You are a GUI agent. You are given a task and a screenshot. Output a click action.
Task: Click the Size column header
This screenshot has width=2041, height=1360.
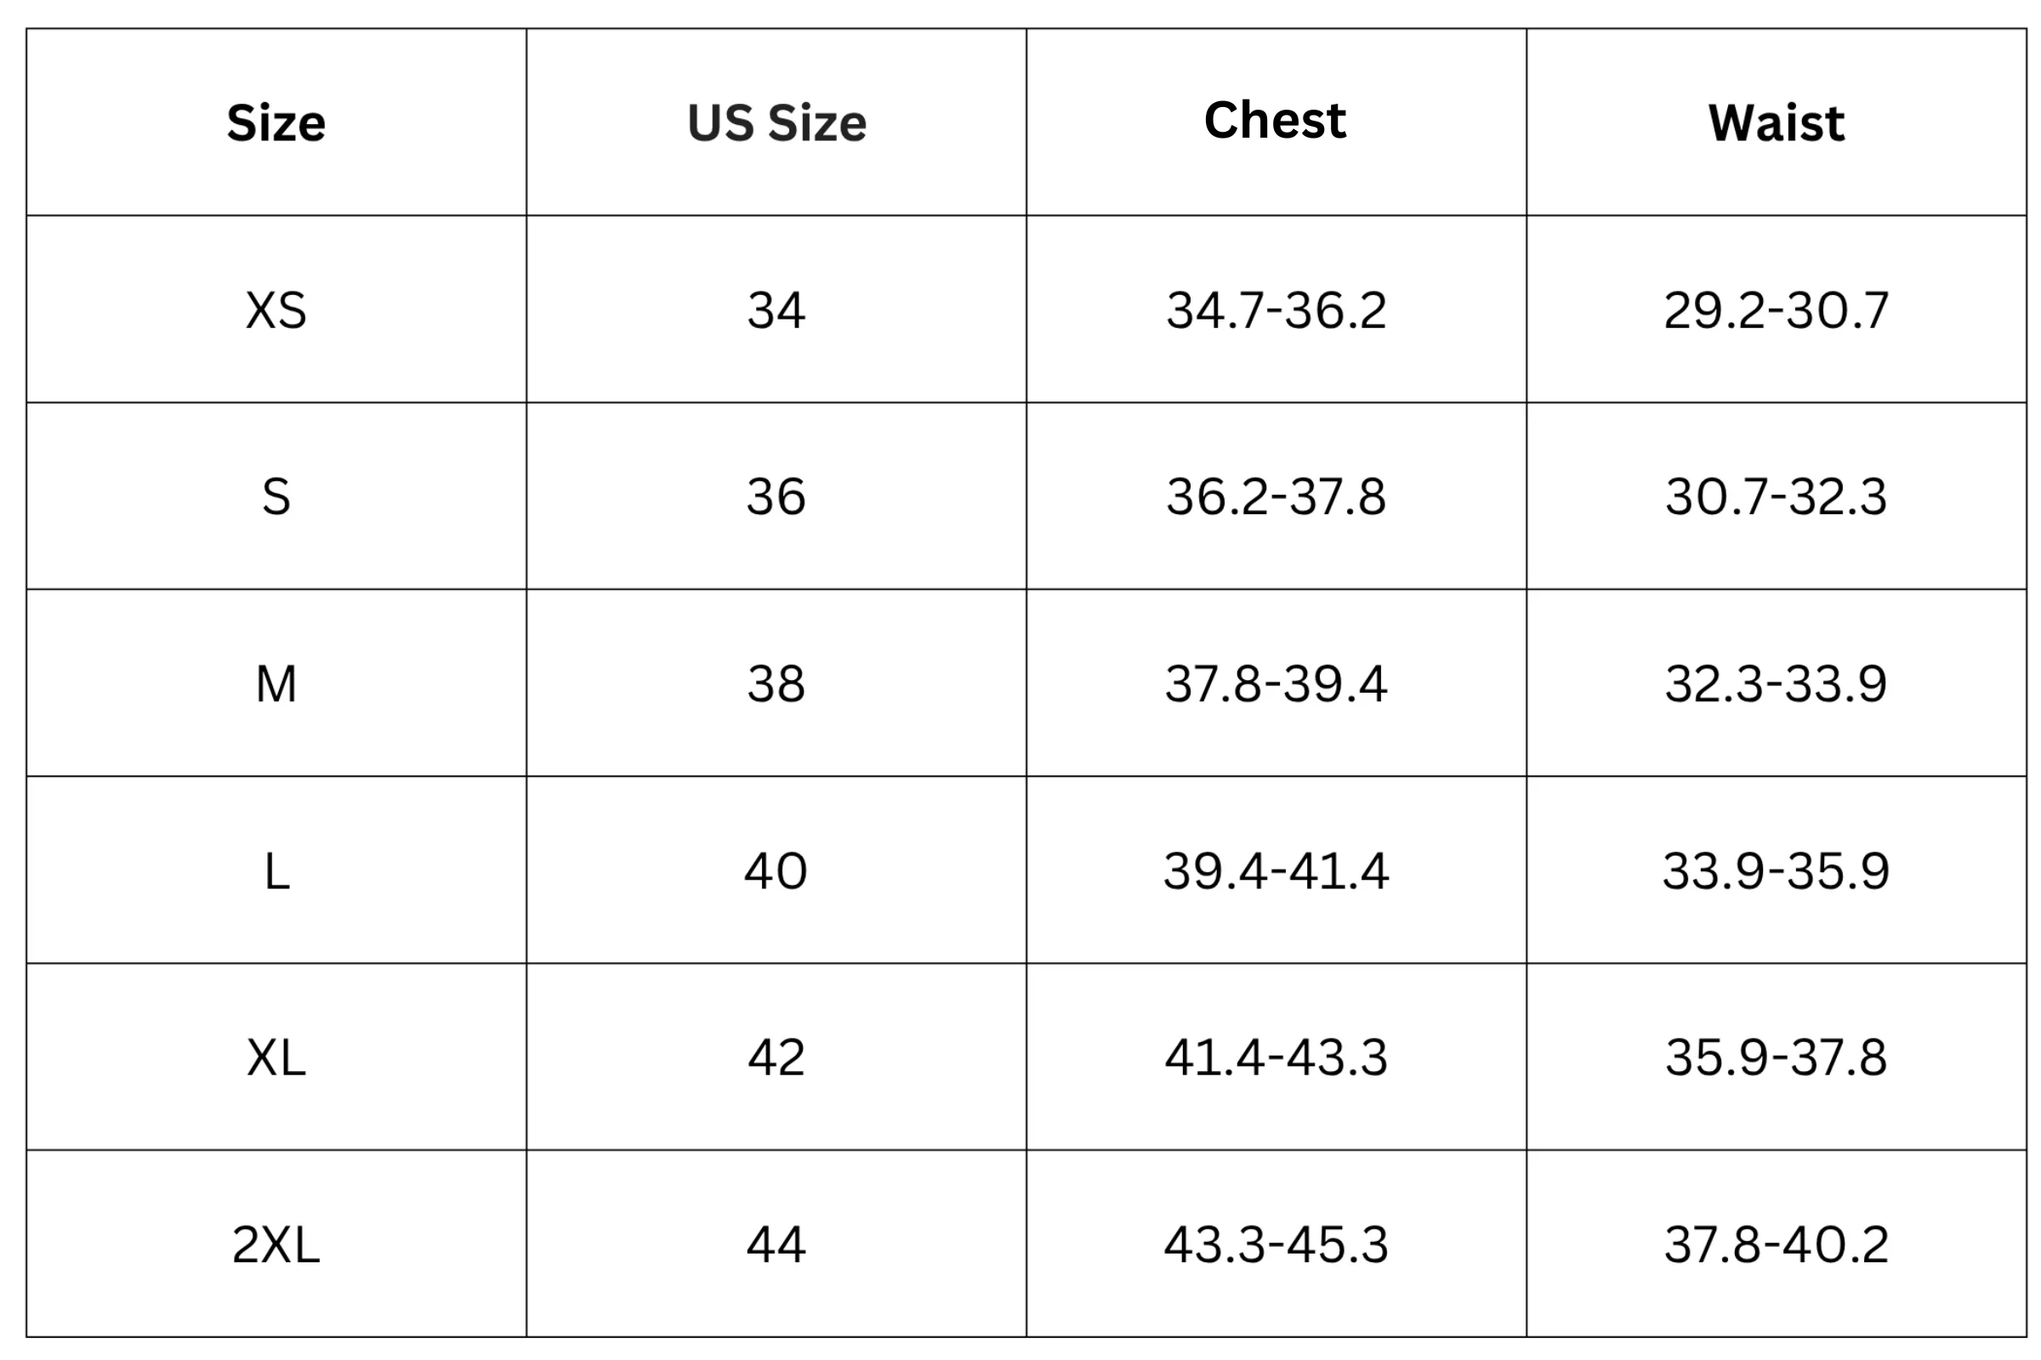coord(276,123)
